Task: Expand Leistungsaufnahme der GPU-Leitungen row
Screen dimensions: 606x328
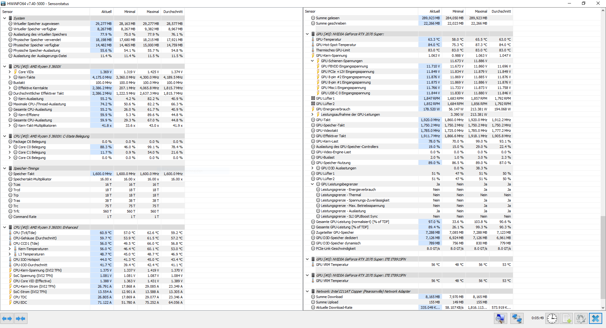Action: pyautogui.click(x=312, y=114)
